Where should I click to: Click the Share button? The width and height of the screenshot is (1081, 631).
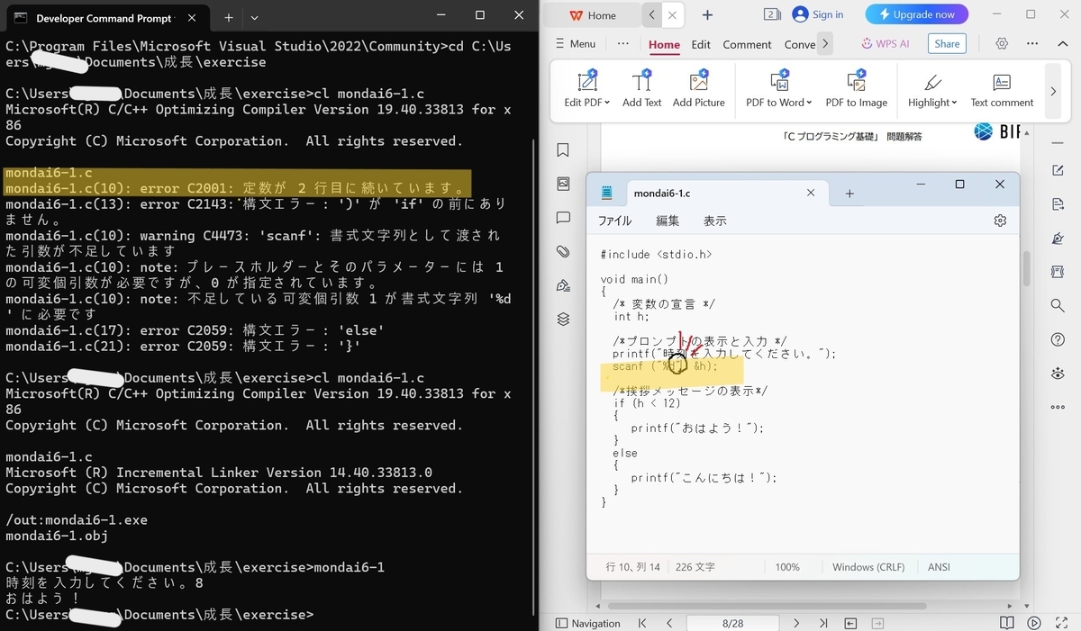coord(947,43)
